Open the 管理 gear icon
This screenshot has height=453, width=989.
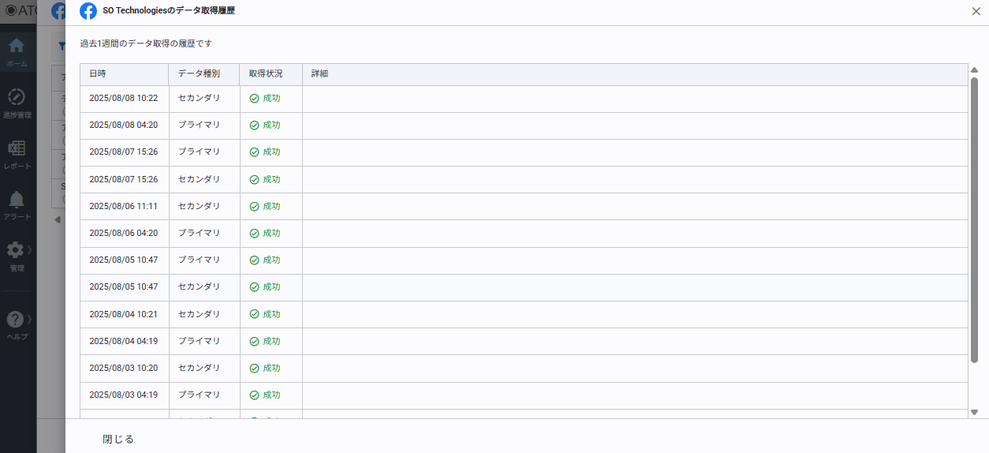(16, 251)
